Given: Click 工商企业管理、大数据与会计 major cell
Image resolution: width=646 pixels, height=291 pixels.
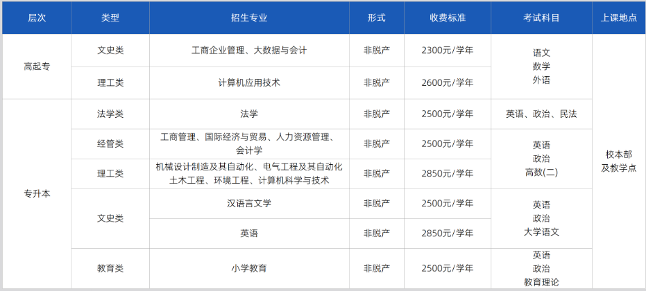Looking at the screenshot, I should pyautogui.click(x=249, y=50).
